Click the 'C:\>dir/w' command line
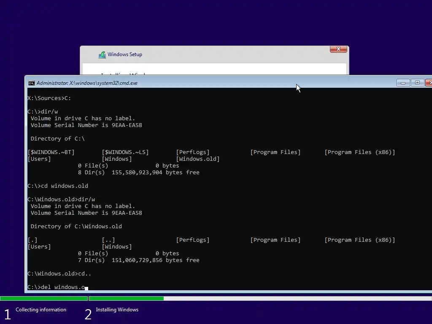The image size is (432, 324). pyautogui.click(x=43, y=111)
